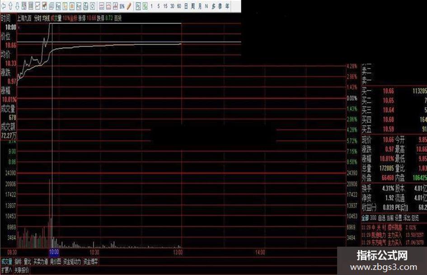
Task: Switch to monthly chart with 月
Action: 200,6
